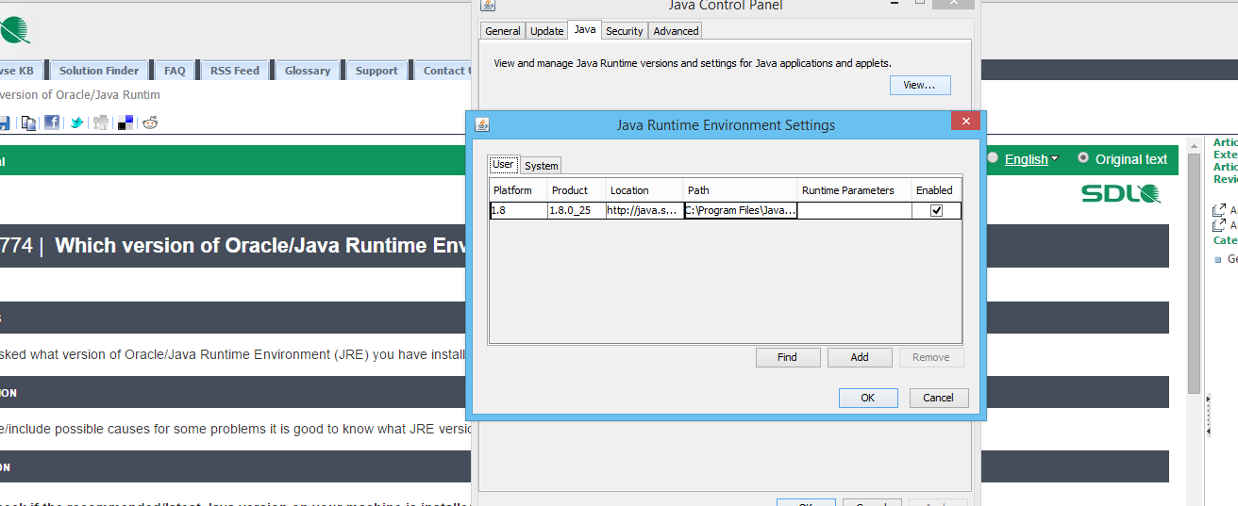Click Java icon in Runtime Settings title bar
The image size is (1238, 506).
tap(482, 124)
